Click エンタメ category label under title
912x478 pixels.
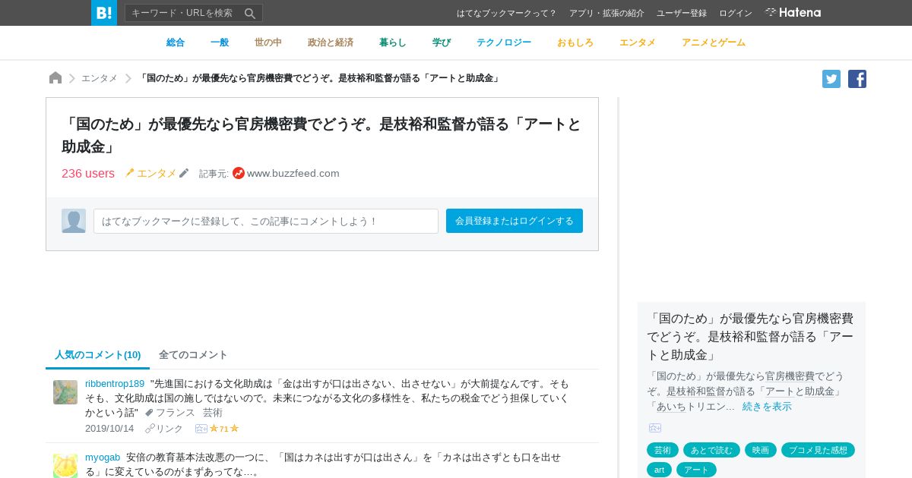click(x=157, y=173)
